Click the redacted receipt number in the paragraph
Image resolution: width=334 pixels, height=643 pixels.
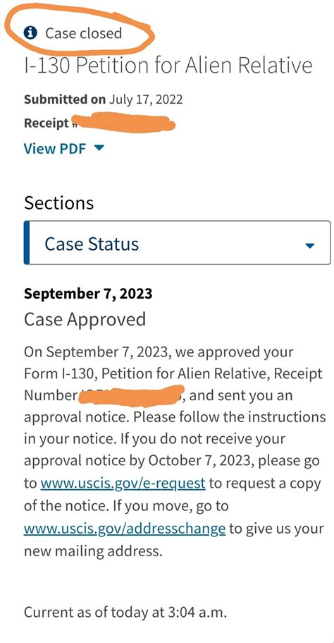(x=132, y=395)
